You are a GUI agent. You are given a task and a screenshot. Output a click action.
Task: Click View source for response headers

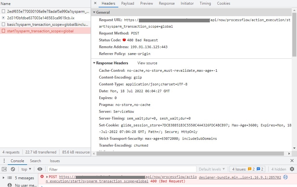147,63
